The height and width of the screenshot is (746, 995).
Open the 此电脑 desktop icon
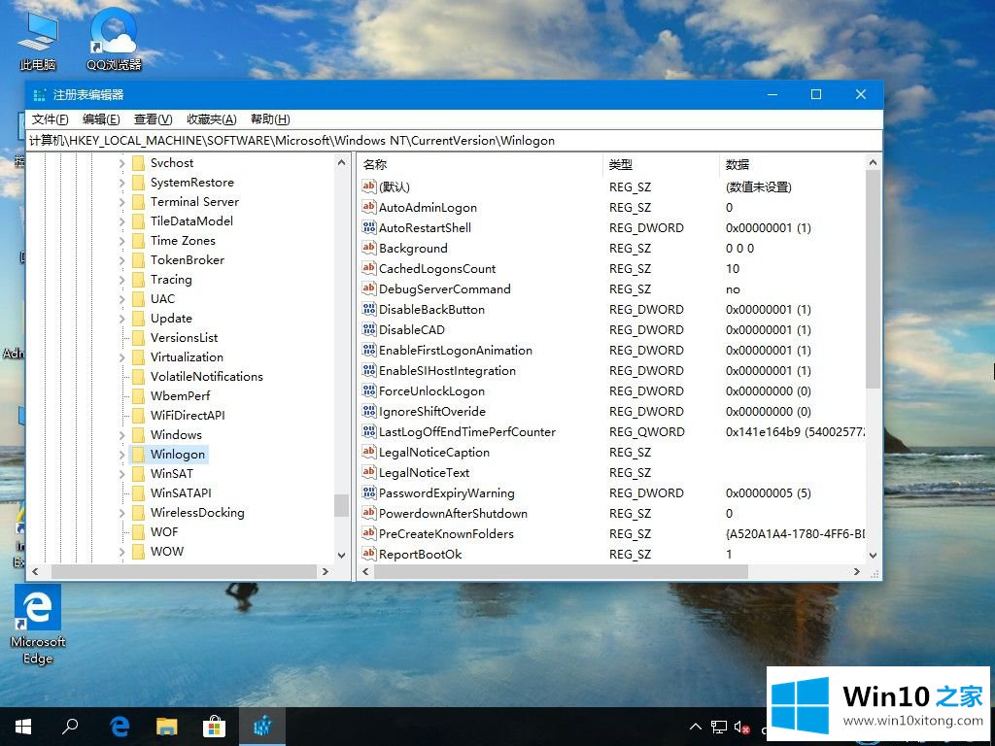coord(38,41)
